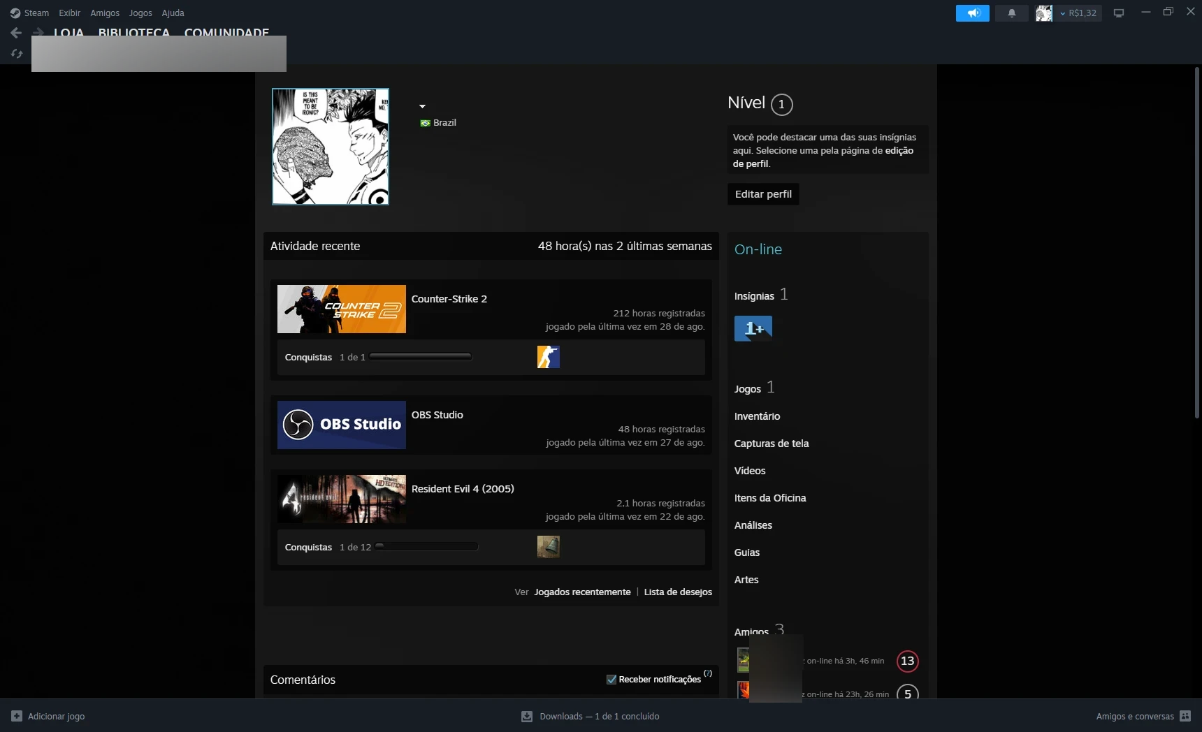The image size is (1202, 732).
Task: Click the Counter-Strike 2 achievements progress bar
Action: [421, 357]
